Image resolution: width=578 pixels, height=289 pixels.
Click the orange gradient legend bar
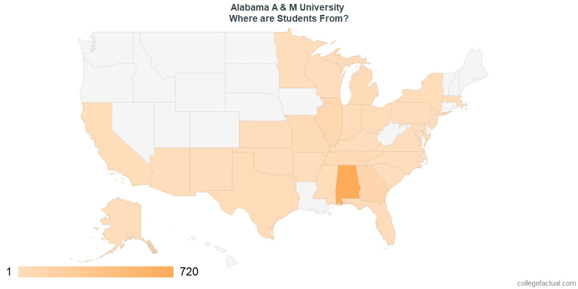(x=95, y=272)
